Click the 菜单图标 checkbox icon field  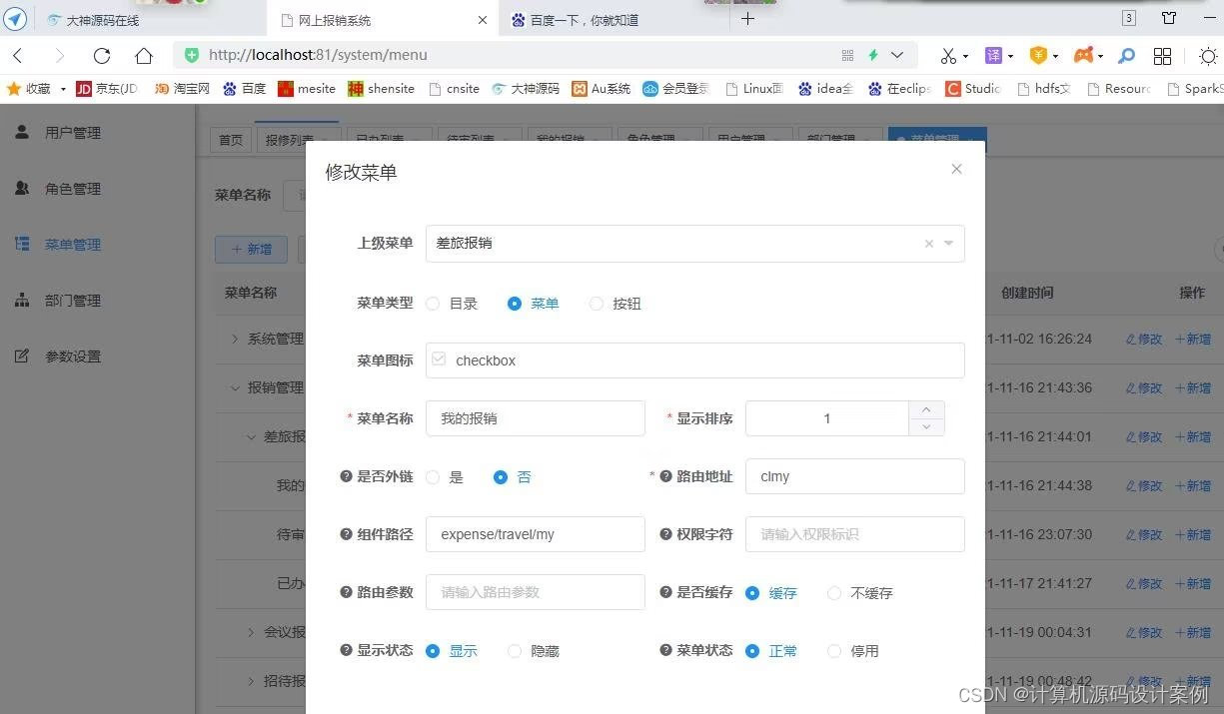(x=695, y=360)
